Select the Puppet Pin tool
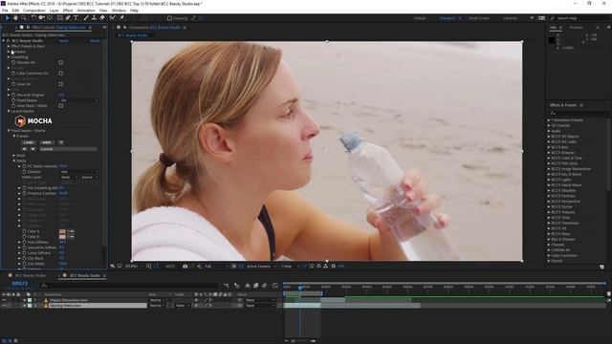Viewport: 612px width, 344px height. [x=121, y=18]
